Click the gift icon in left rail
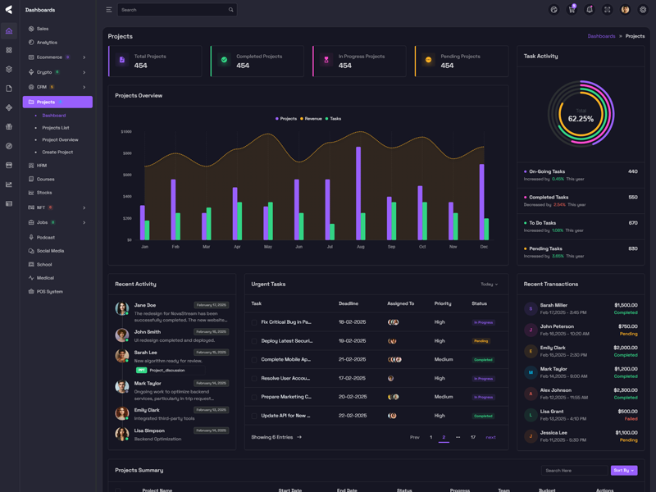The image size is (656, 492). (9, 127)
